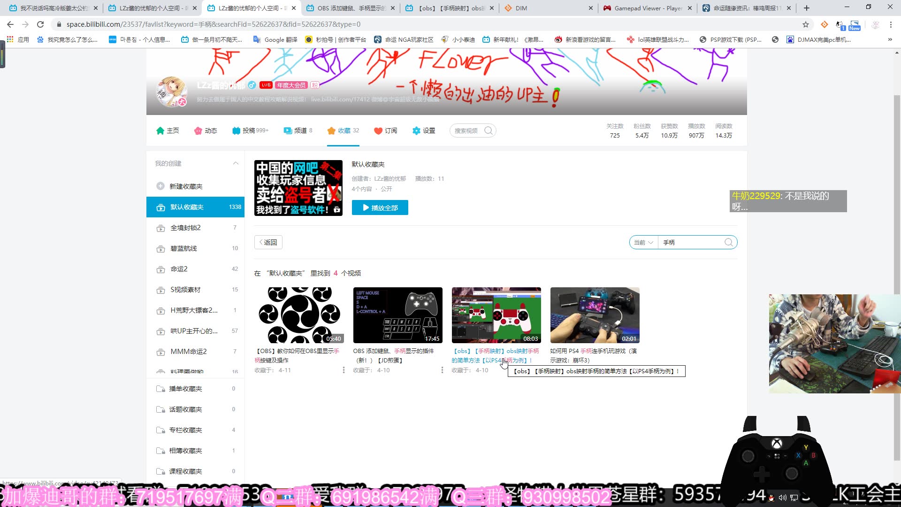This screenshot has width=901, height=507.
Task: Show more bookmarks with the chevron
Action: pos(890,39)
